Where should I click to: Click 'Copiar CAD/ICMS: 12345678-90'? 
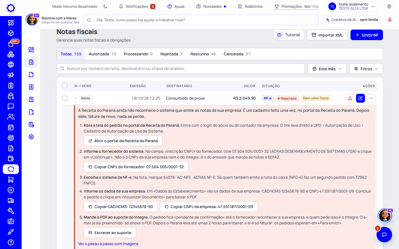point(121,207)
